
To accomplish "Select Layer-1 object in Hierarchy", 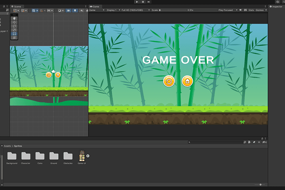I will click(x=4, y=31).
